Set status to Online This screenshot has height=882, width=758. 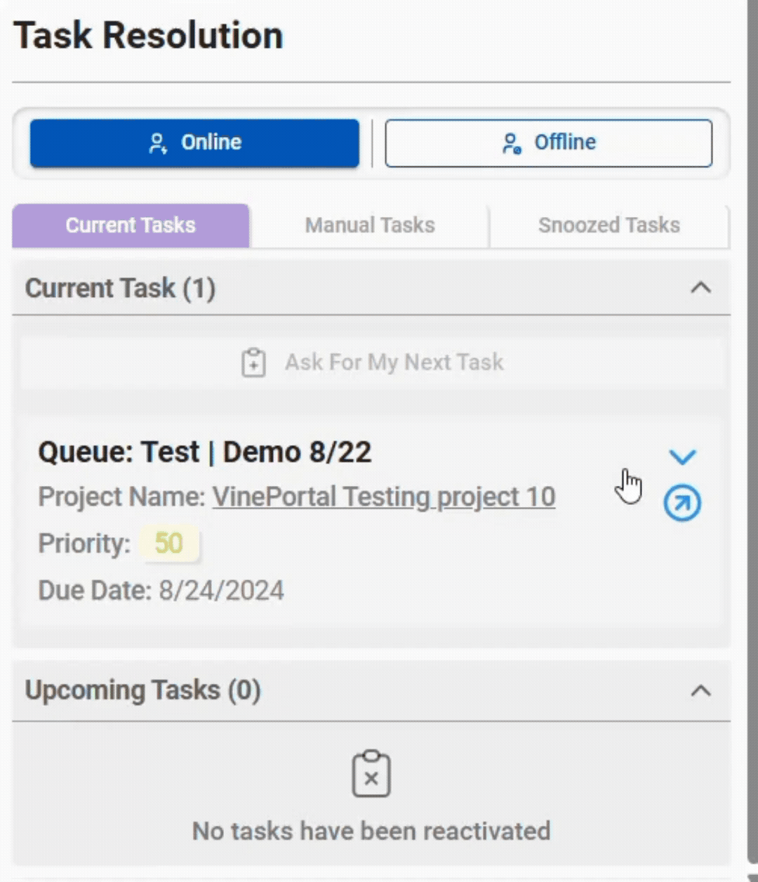[194, 143]
